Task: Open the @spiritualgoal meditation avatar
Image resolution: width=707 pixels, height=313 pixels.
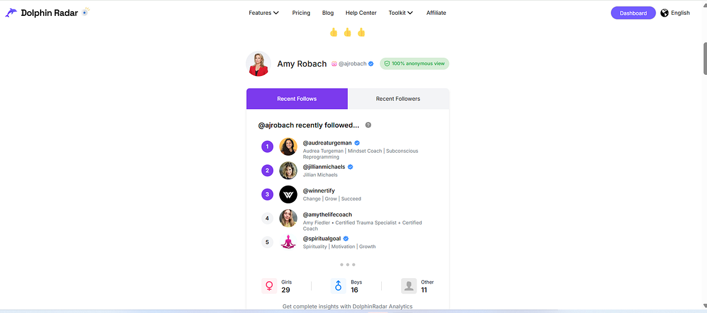Action: pos(288,242)
